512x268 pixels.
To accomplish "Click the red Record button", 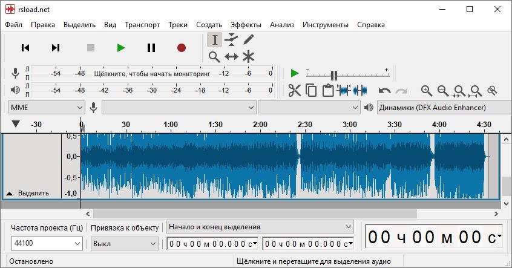I will (x=181, y=48).
